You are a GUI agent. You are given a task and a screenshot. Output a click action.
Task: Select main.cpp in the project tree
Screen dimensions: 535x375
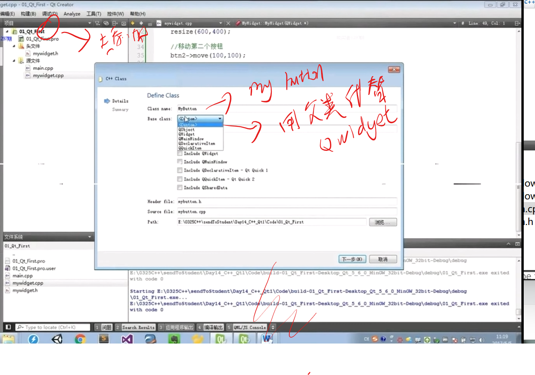coord(43,68)
